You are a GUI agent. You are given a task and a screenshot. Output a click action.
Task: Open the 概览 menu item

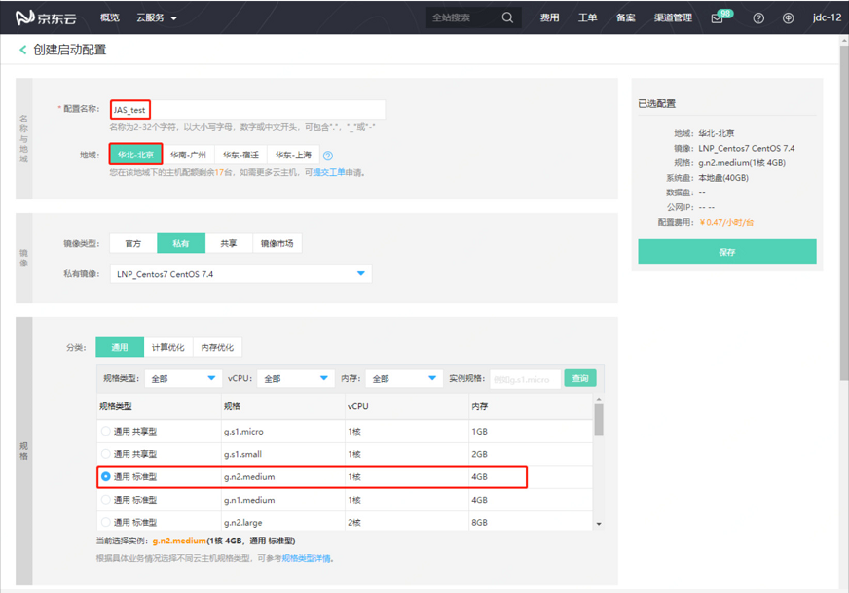click(109, 17)
